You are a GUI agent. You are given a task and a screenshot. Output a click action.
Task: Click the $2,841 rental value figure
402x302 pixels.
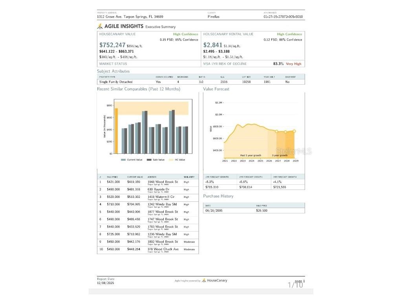(x=212, y=45)
